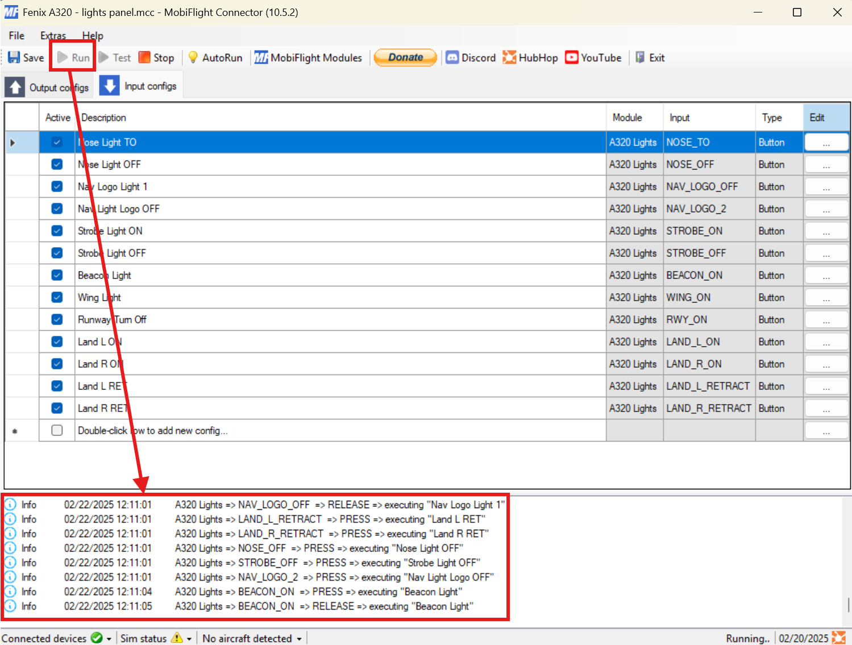Click the MobiFlight app icon in title bar
The width and height of the screenshot is (852, 645).
point(11,12)
